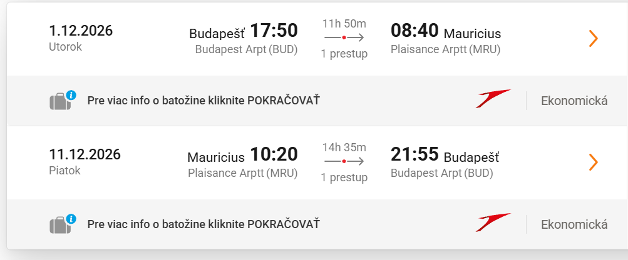Select the 1 prestup label on outbound flight

point(344,54)
